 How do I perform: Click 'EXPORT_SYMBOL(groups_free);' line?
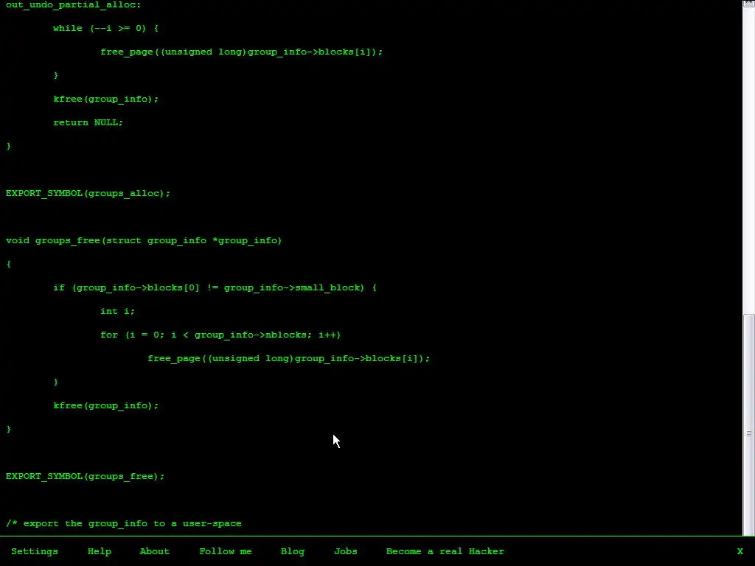click(x=86, y=477)
